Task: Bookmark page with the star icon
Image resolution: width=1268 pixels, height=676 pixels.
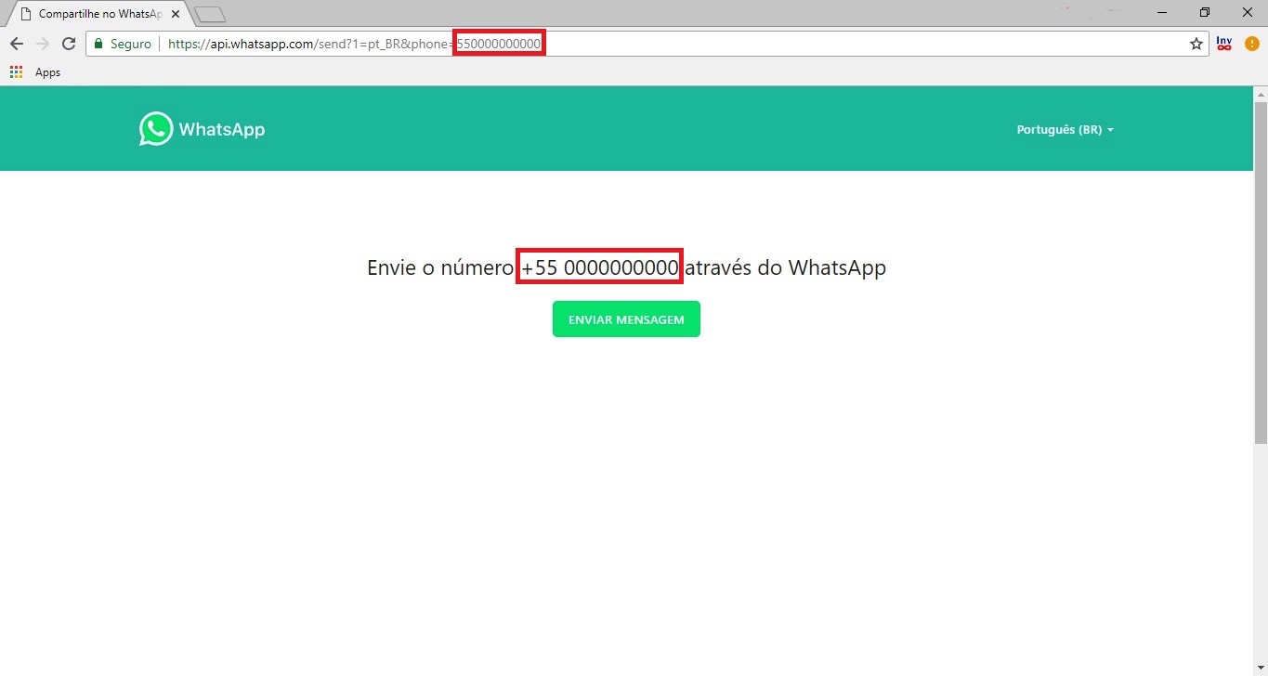Action: pyautogui.click(x=1196, y=44)
